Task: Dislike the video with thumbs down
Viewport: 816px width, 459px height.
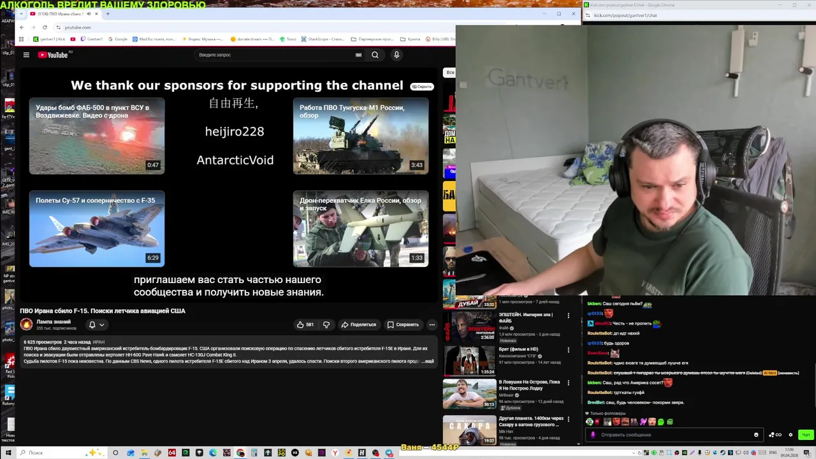Action: [326, 324]
